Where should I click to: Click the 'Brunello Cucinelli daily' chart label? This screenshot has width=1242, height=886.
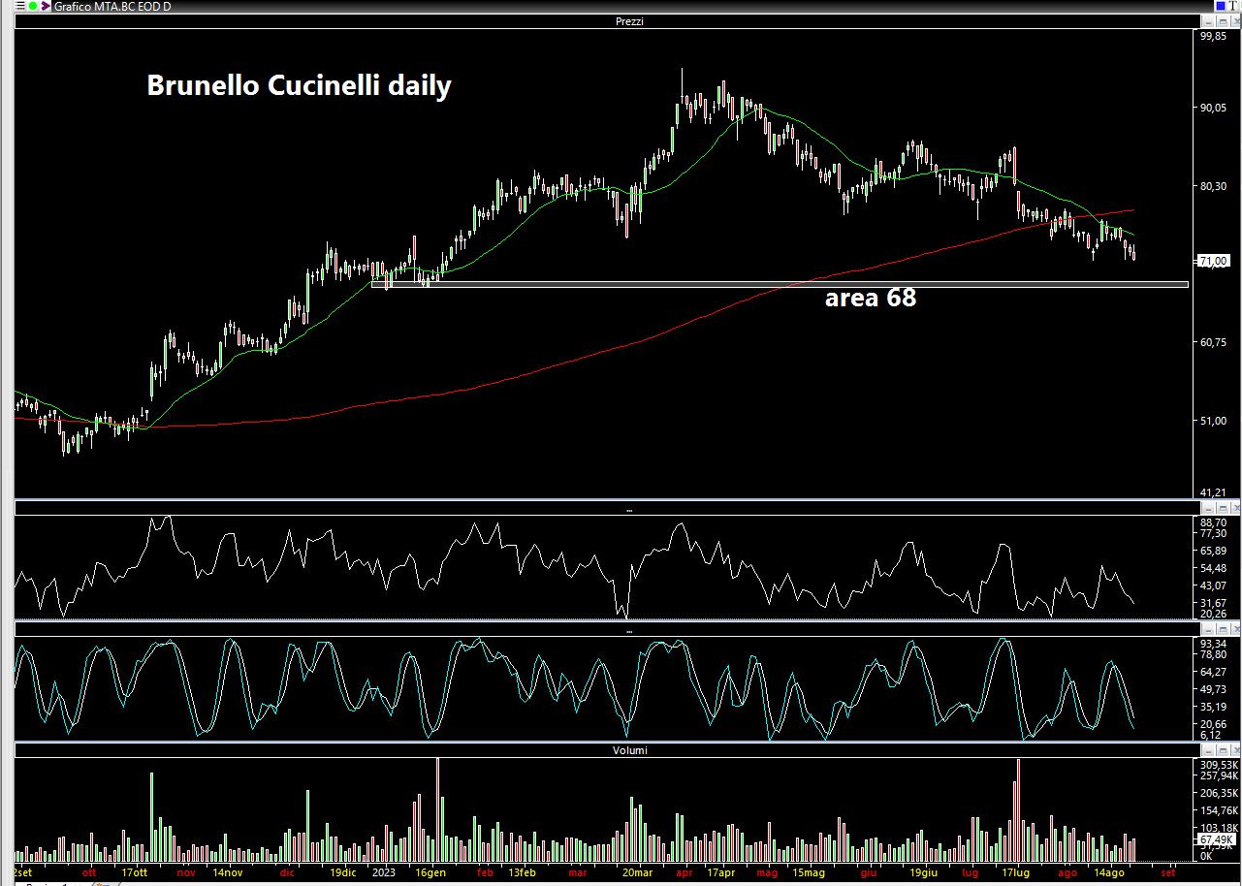pos(299,85)
